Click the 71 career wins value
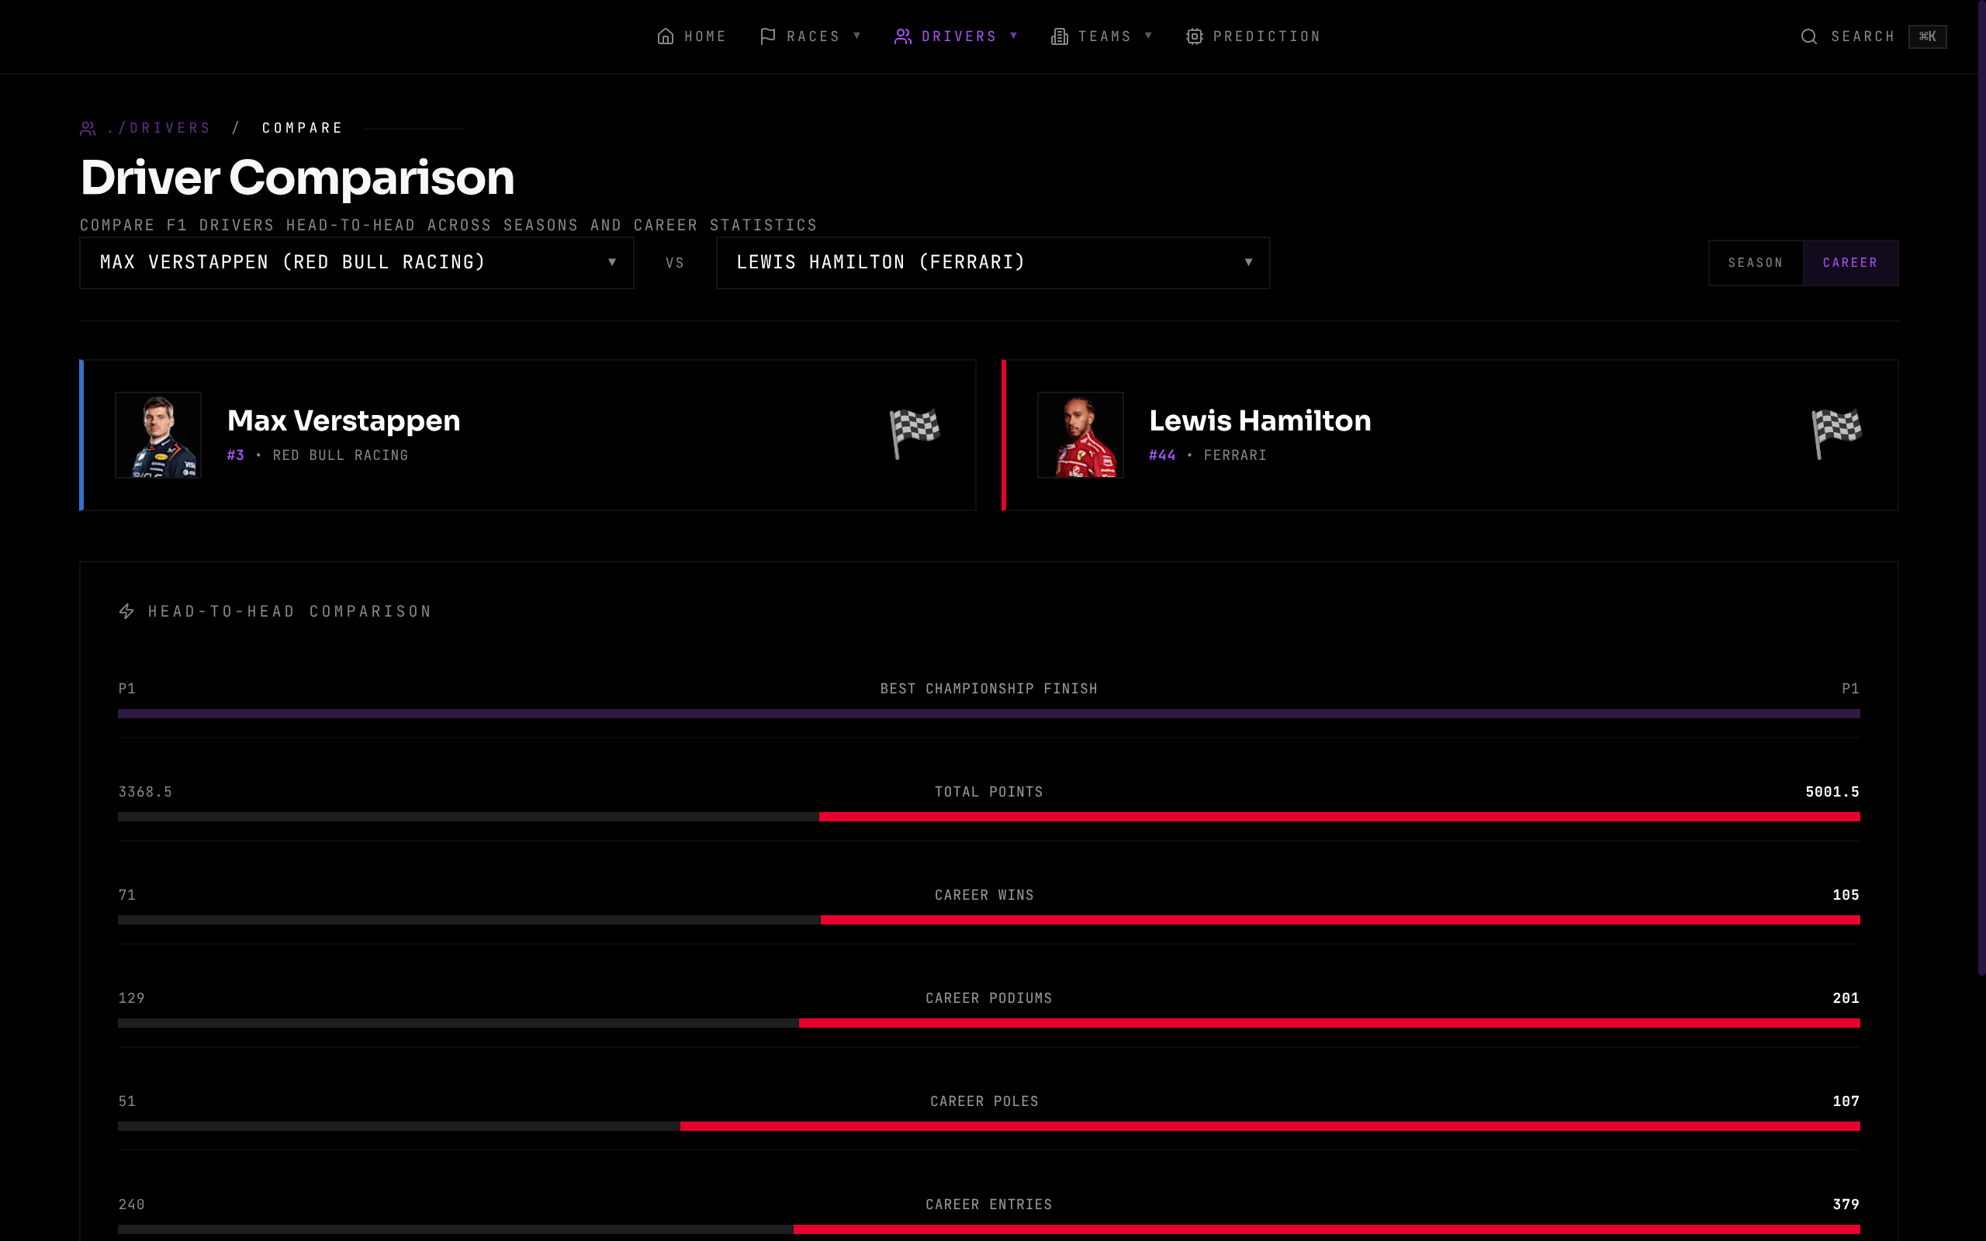Image resolution: width=1986 pixels, height=1241 pixels. tap(127, 895)
